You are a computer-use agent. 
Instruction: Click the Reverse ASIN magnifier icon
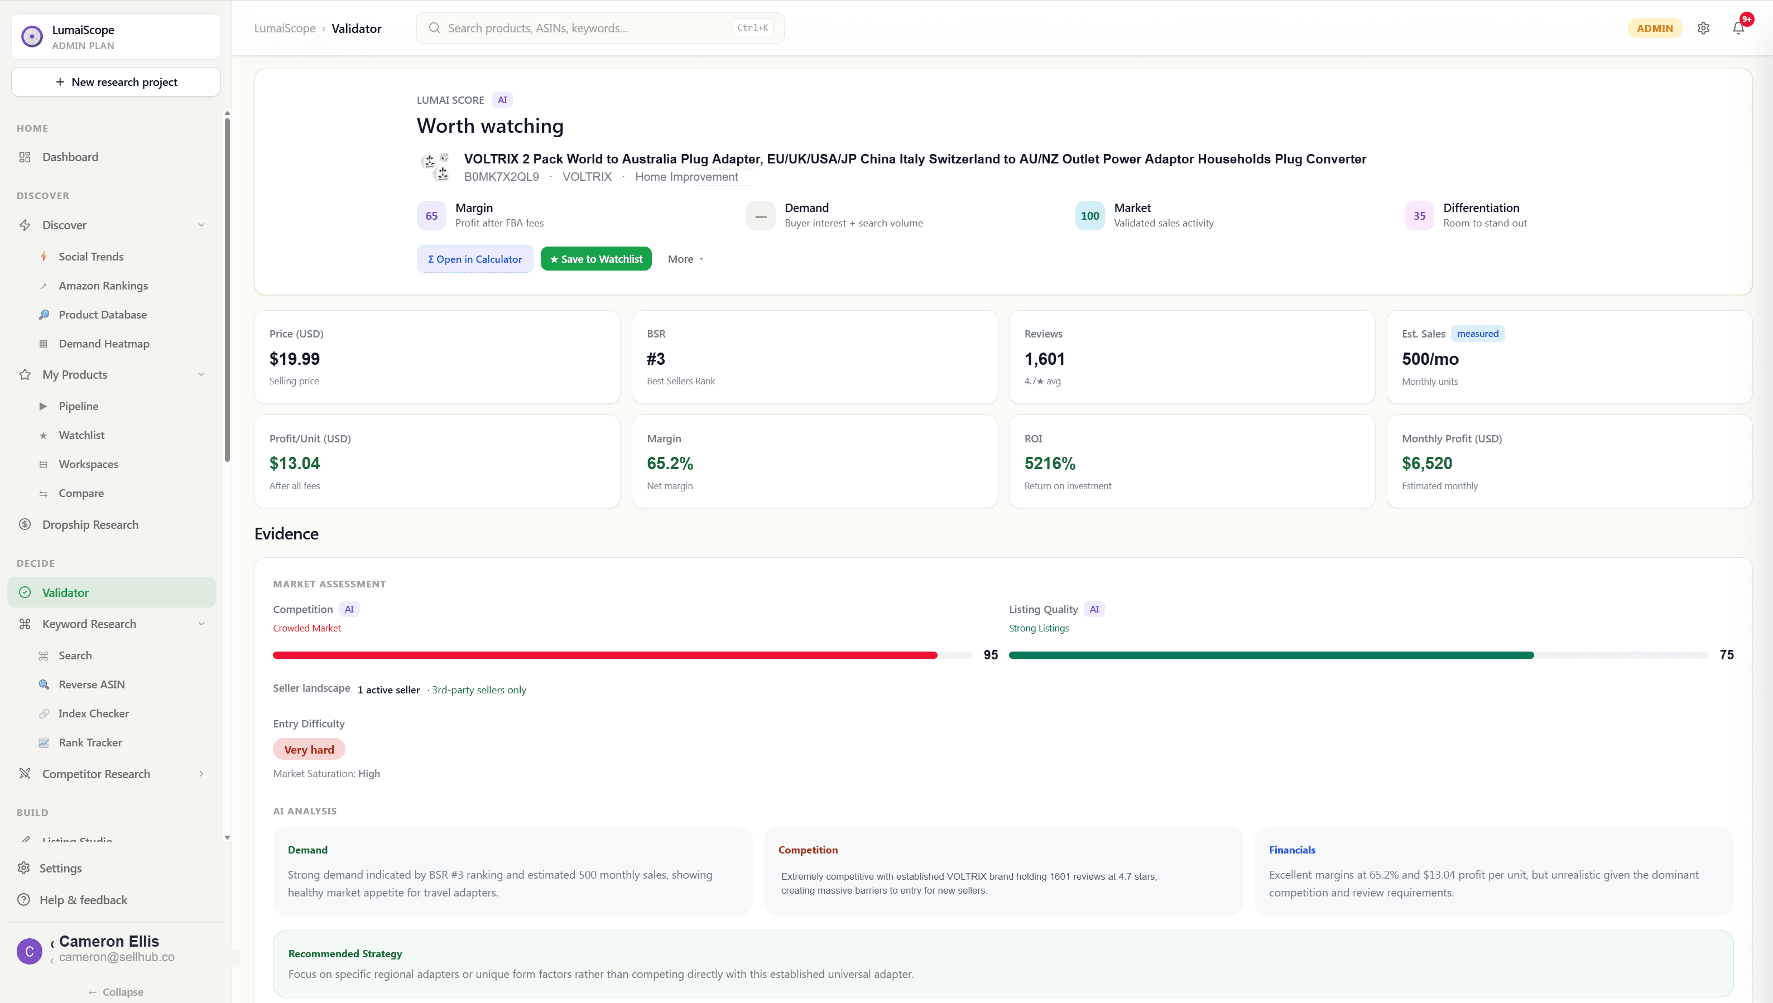[44, 684]
